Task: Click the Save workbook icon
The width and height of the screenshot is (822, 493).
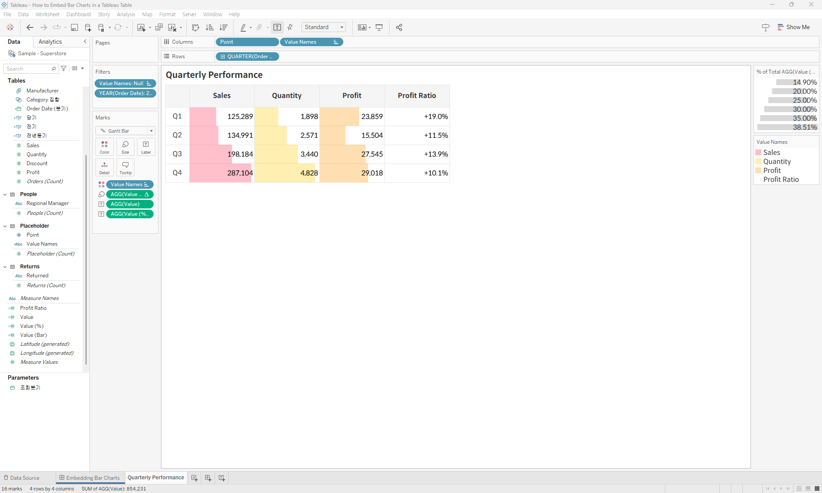Action: click(74, 27)
